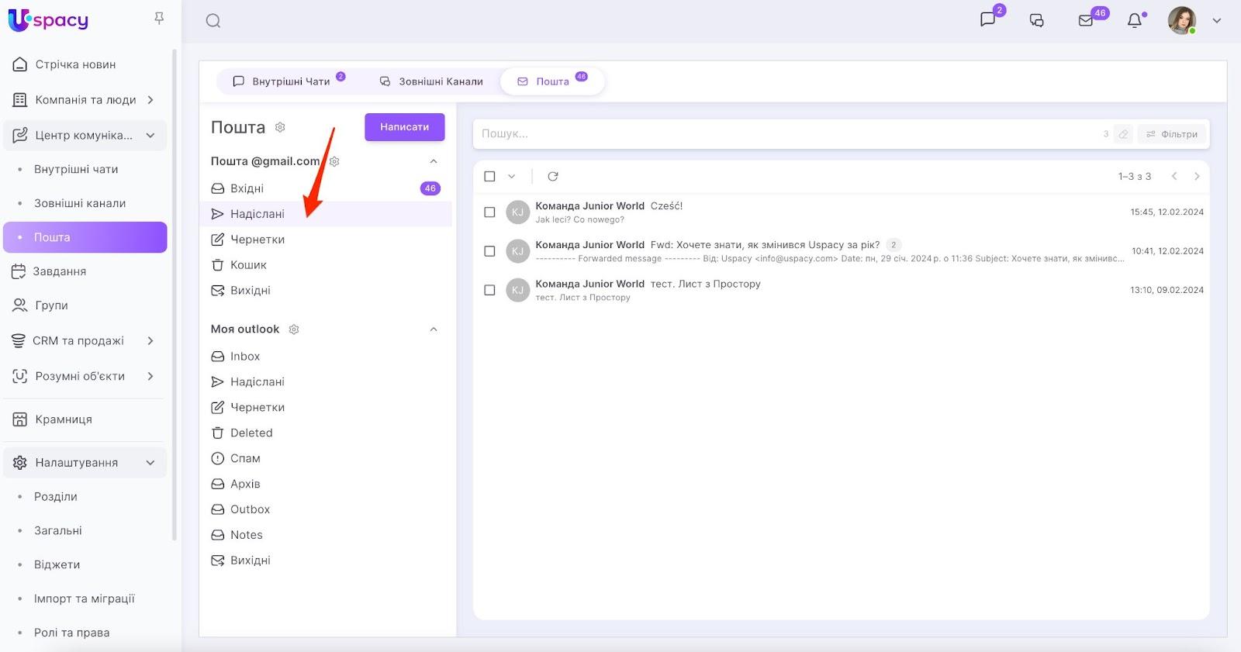Image resolution: width=1241 pixels, height=652 pixels.
Task: Open the Notes folder
Action: (x=326, y=536)
